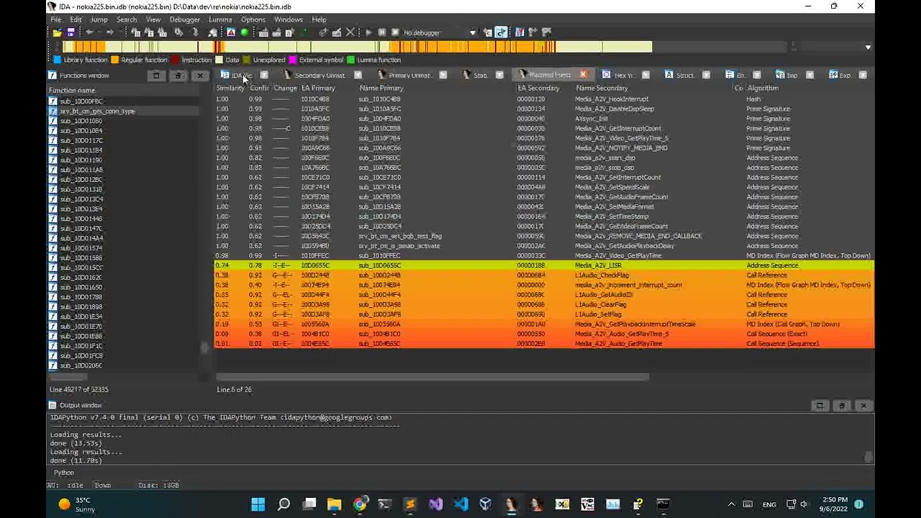Select the L1Audio_SetFlag matched row
The image size is (921, 518).
(545, 314)
